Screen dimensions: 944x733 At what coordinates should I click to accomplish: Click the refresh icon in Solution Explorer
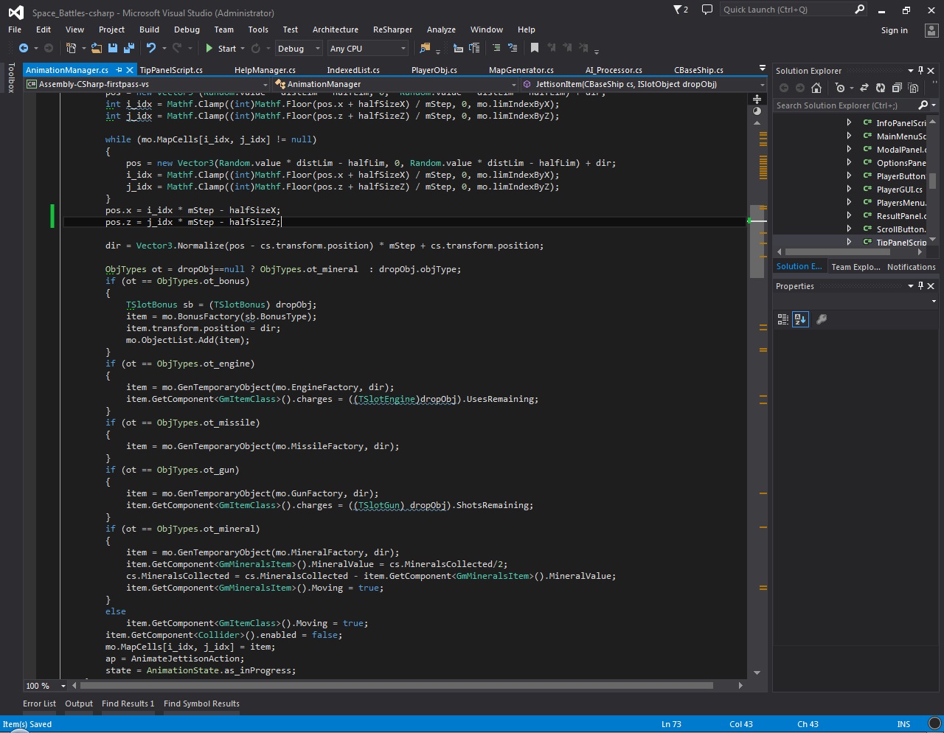pyautogui.click(x=881, y=88)
